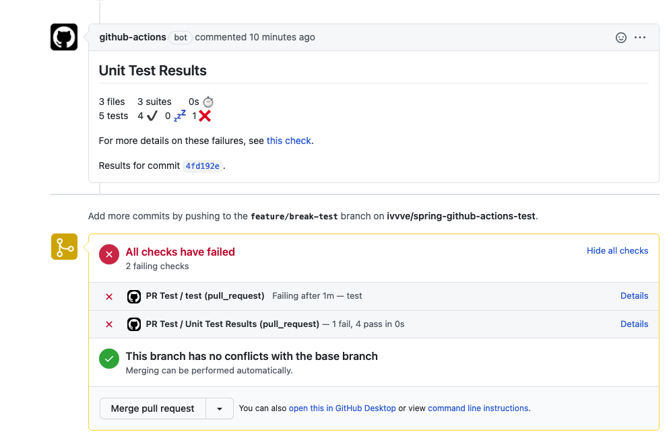Click the red all checks failed icon
Image resolution: width=671 pixels, height=436 pixels.
[109, 254]
